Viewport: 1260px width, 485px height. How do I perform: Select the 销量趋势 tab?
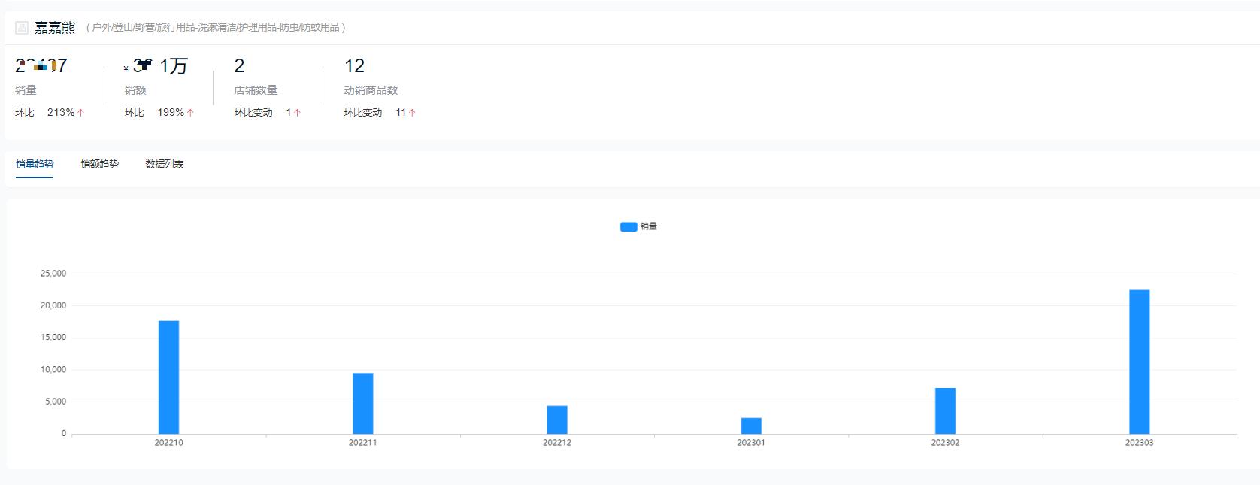pos(35,164)
